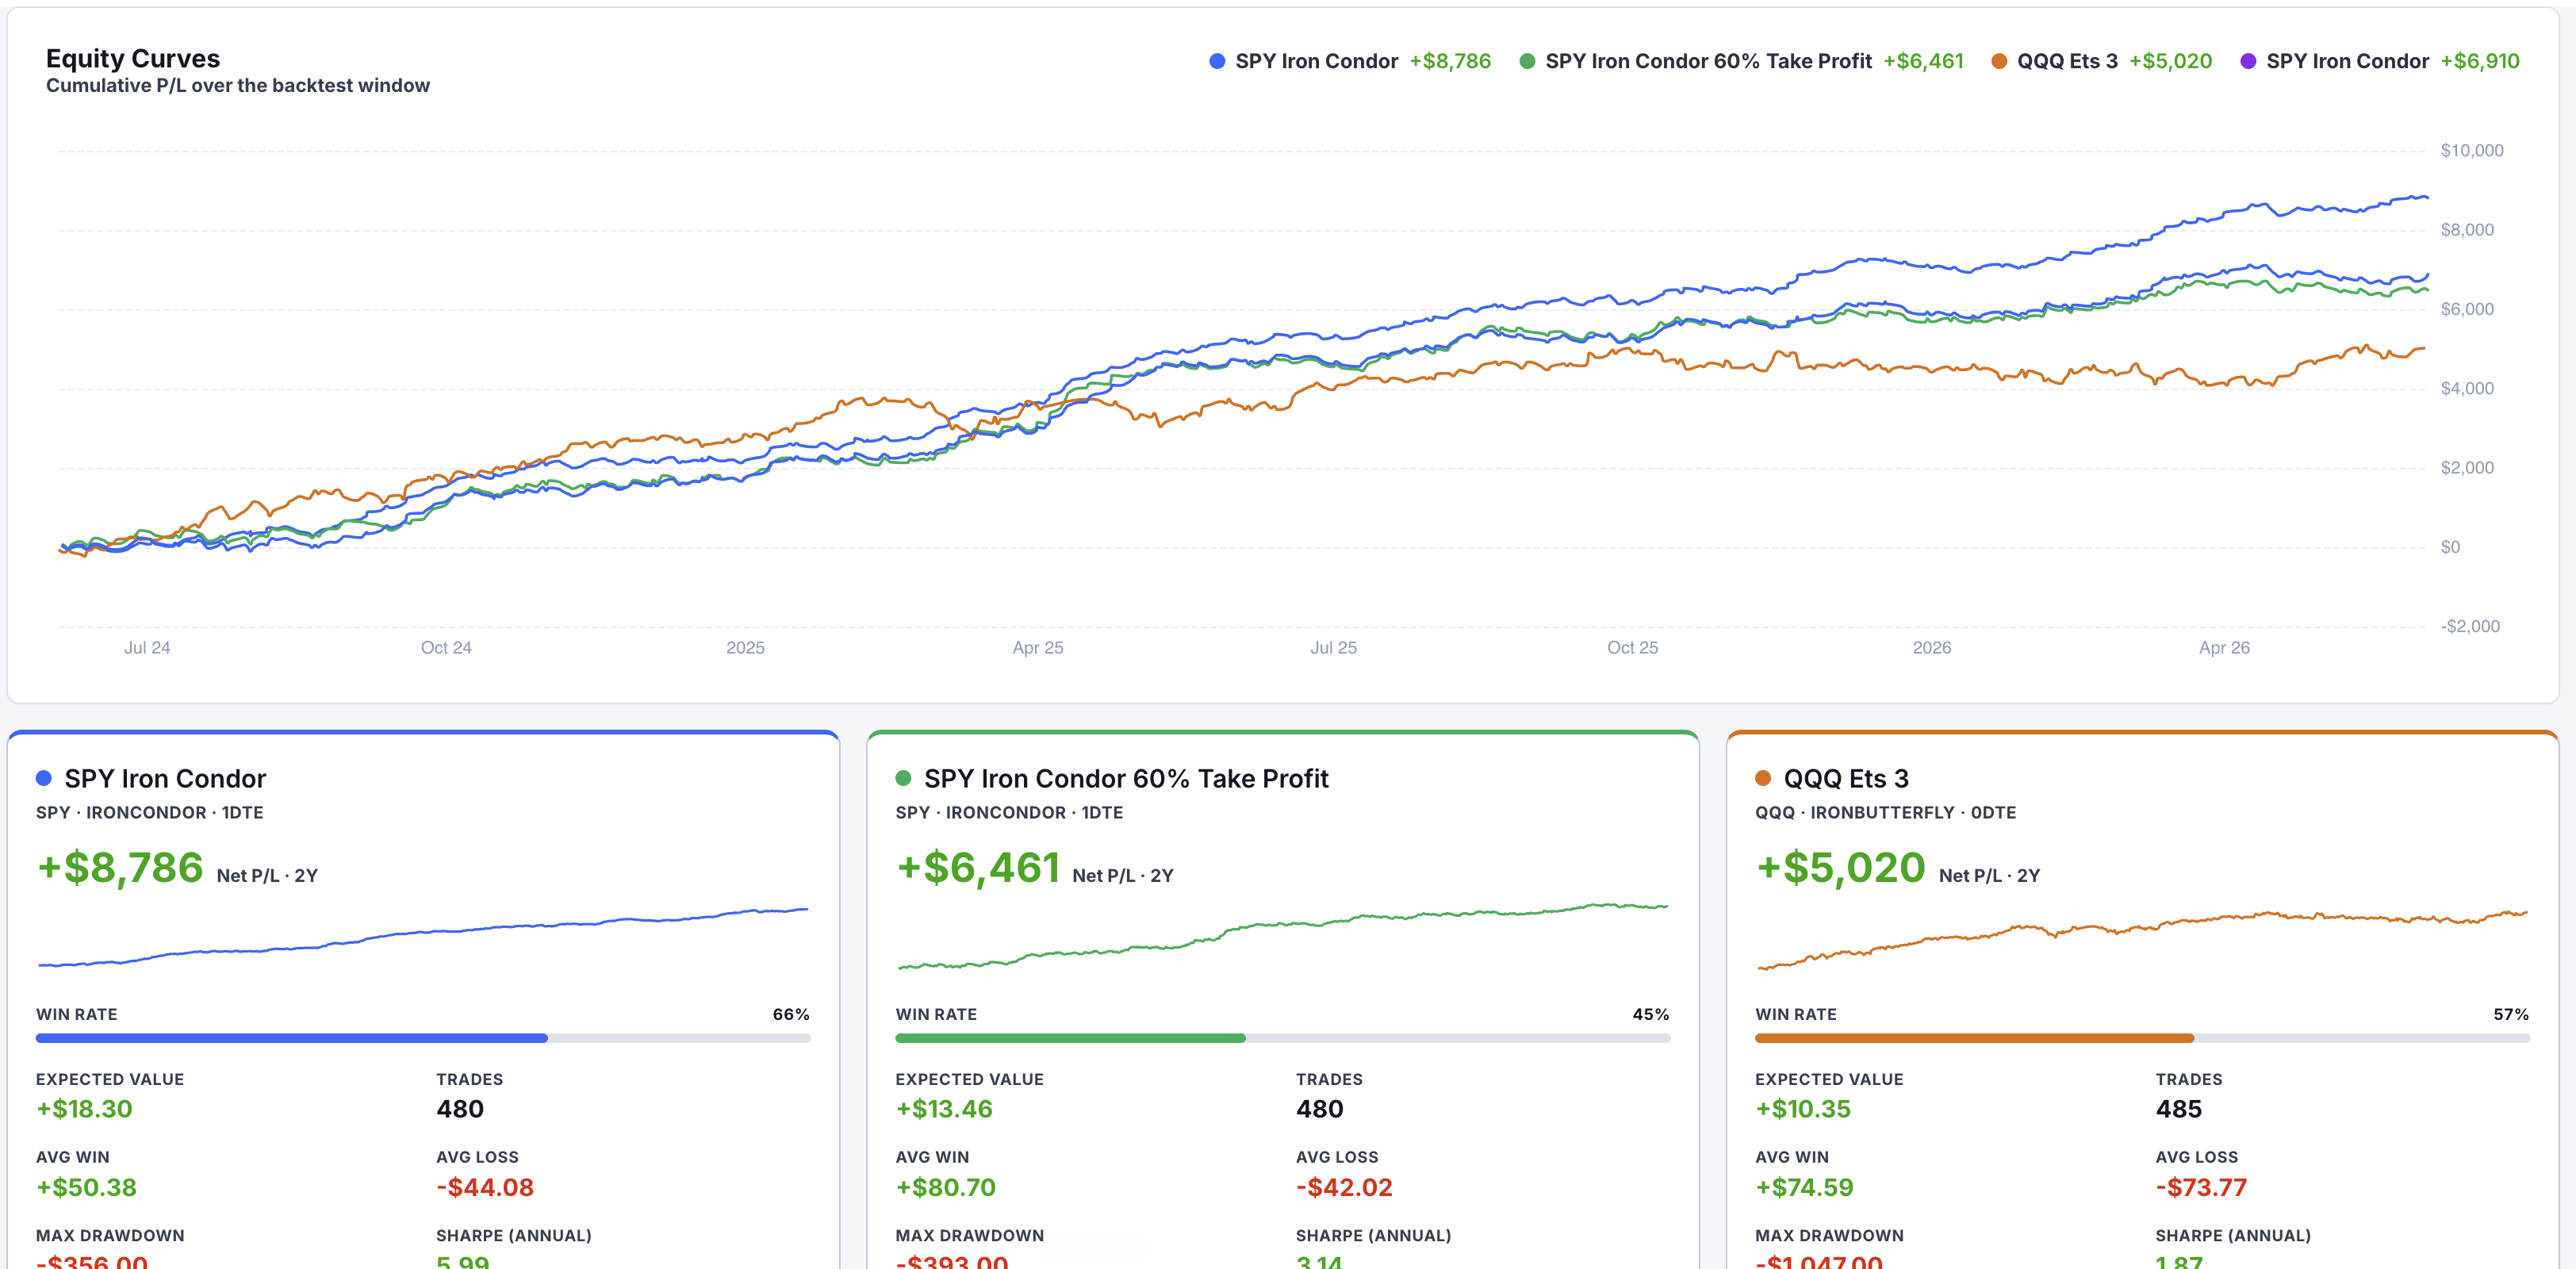This screenshot has height=1269, width=2576.
Task: Open the SPY Iron Condor 60% Take Profit card title
Action: click(1126, 779)
